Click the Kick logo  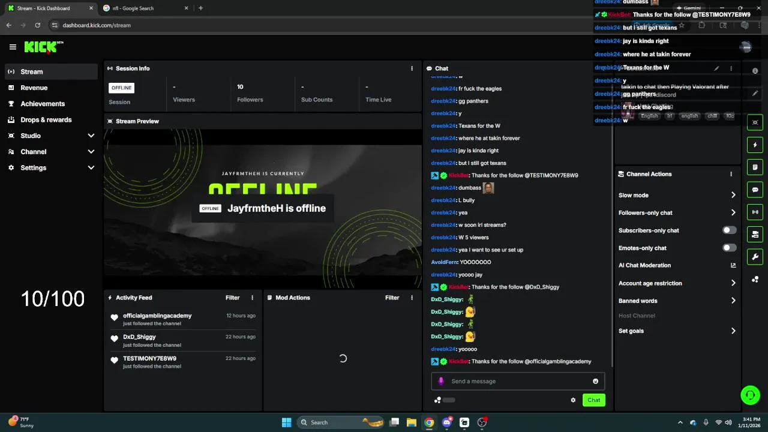coord(43,47)
